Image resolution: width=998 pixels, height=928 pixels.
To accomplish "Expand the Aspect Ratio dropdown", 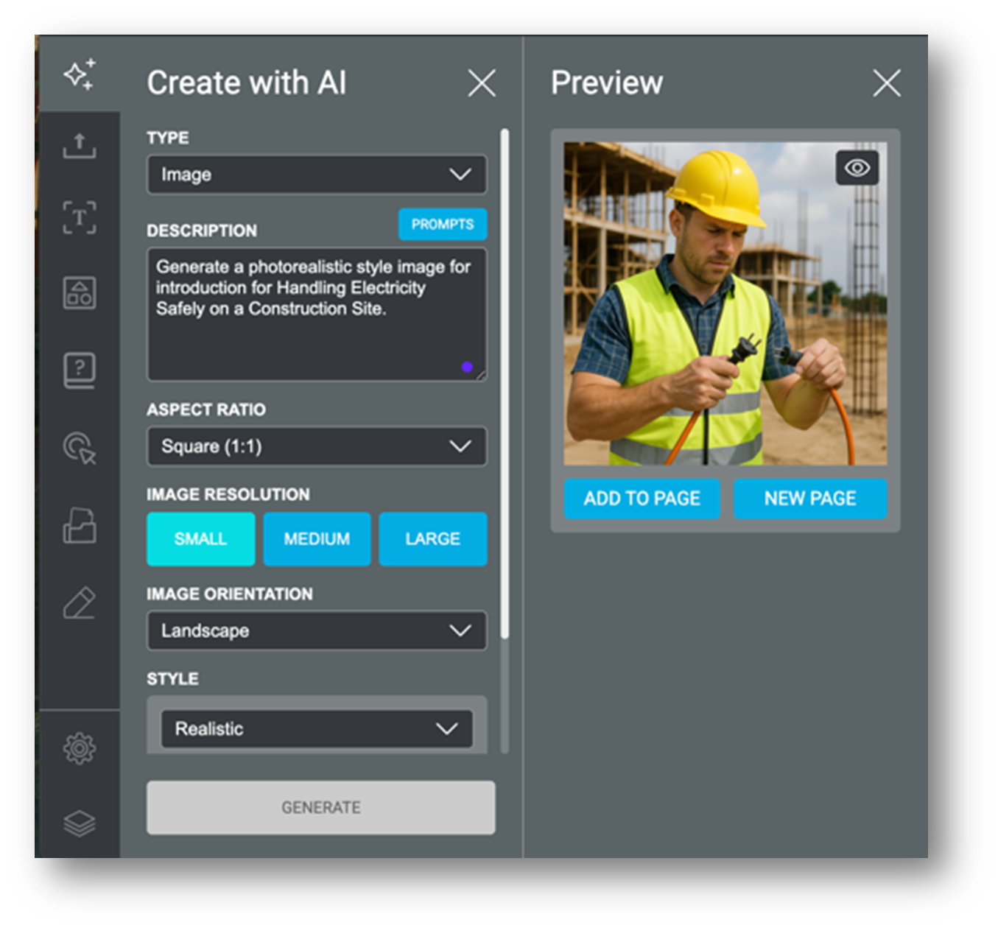I will pyautogui.click(x=317, y=446).
